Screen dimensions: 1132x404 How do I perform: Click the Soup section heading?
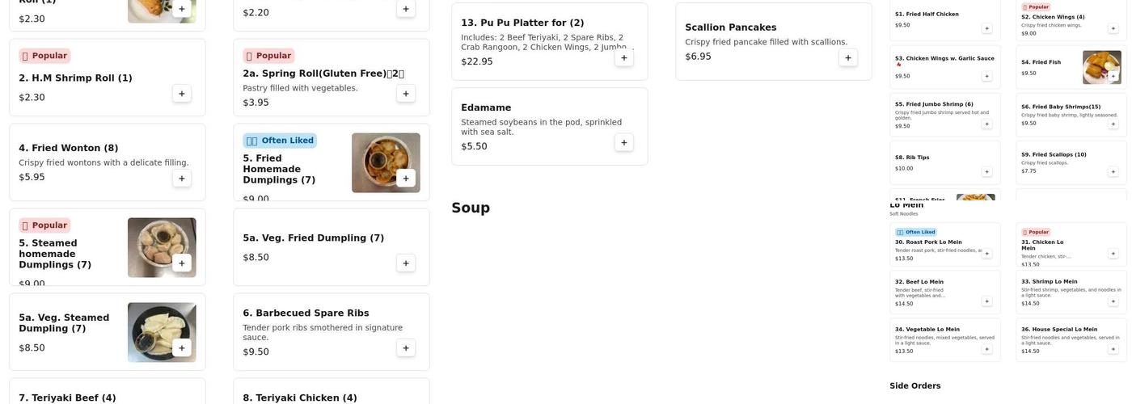pyautogui.click(x=471, y=208)
